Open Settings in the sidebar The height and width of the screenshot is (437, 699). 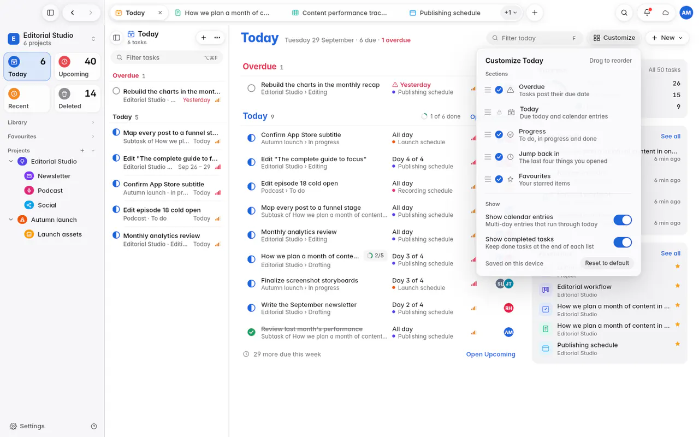(x=27, y=426)
